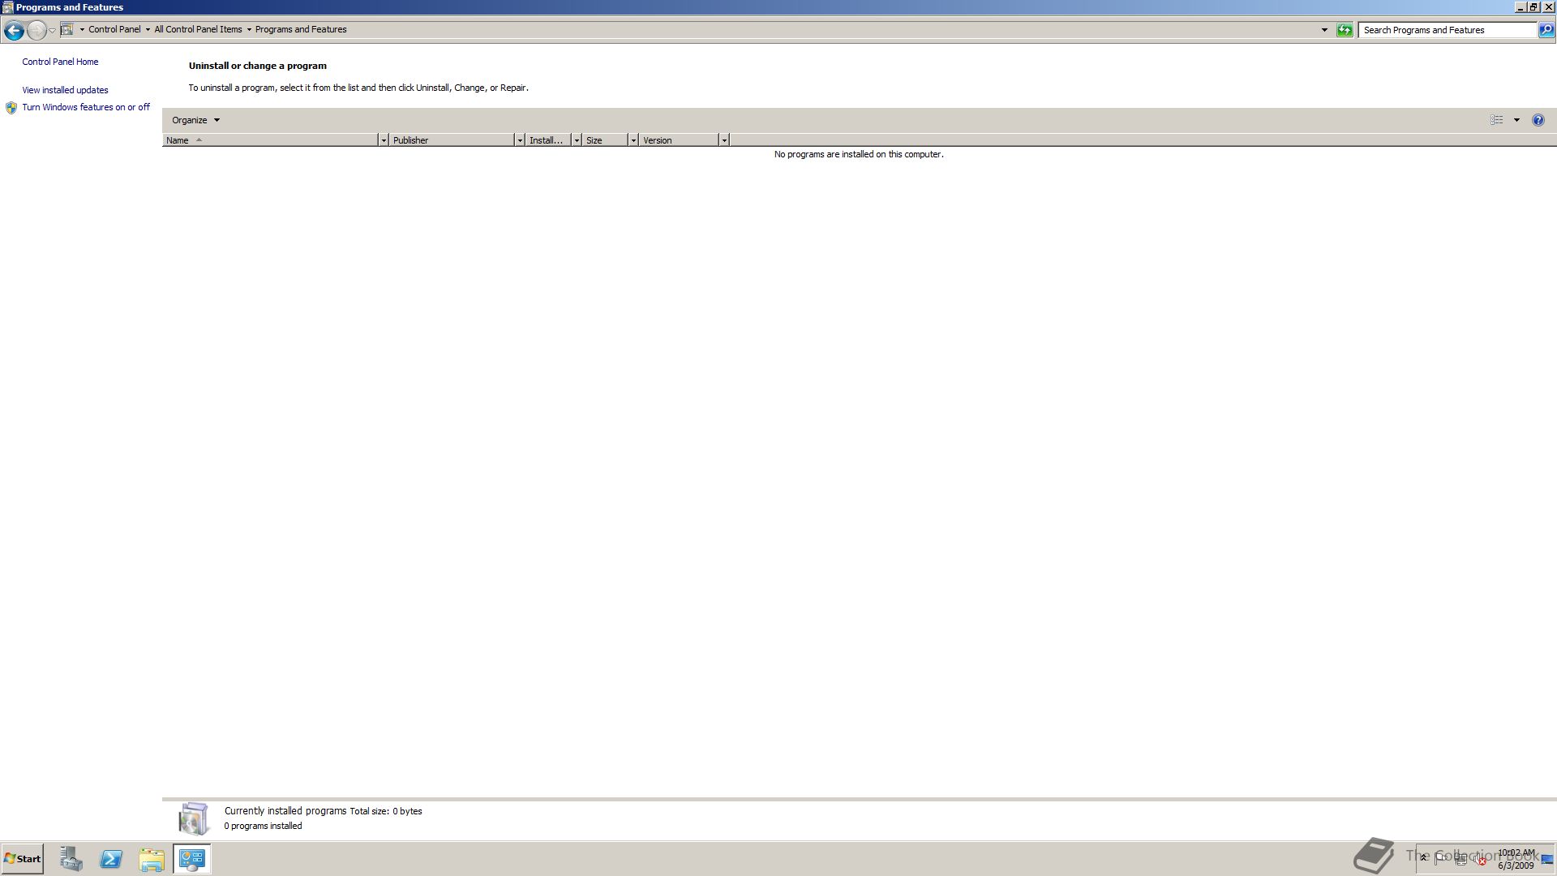The height and width of the screenshot is (876, 1557).
Task: Launch Windows PowerShell from the taskbar
Action: click(x=111, y=859)
